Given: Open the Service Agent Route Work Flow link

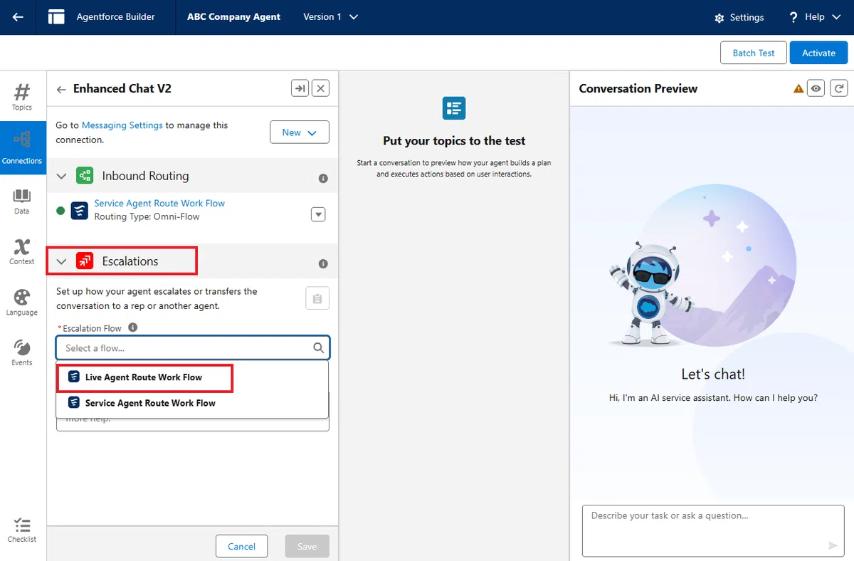Looking at the screenshot, I should coord(159,203).
